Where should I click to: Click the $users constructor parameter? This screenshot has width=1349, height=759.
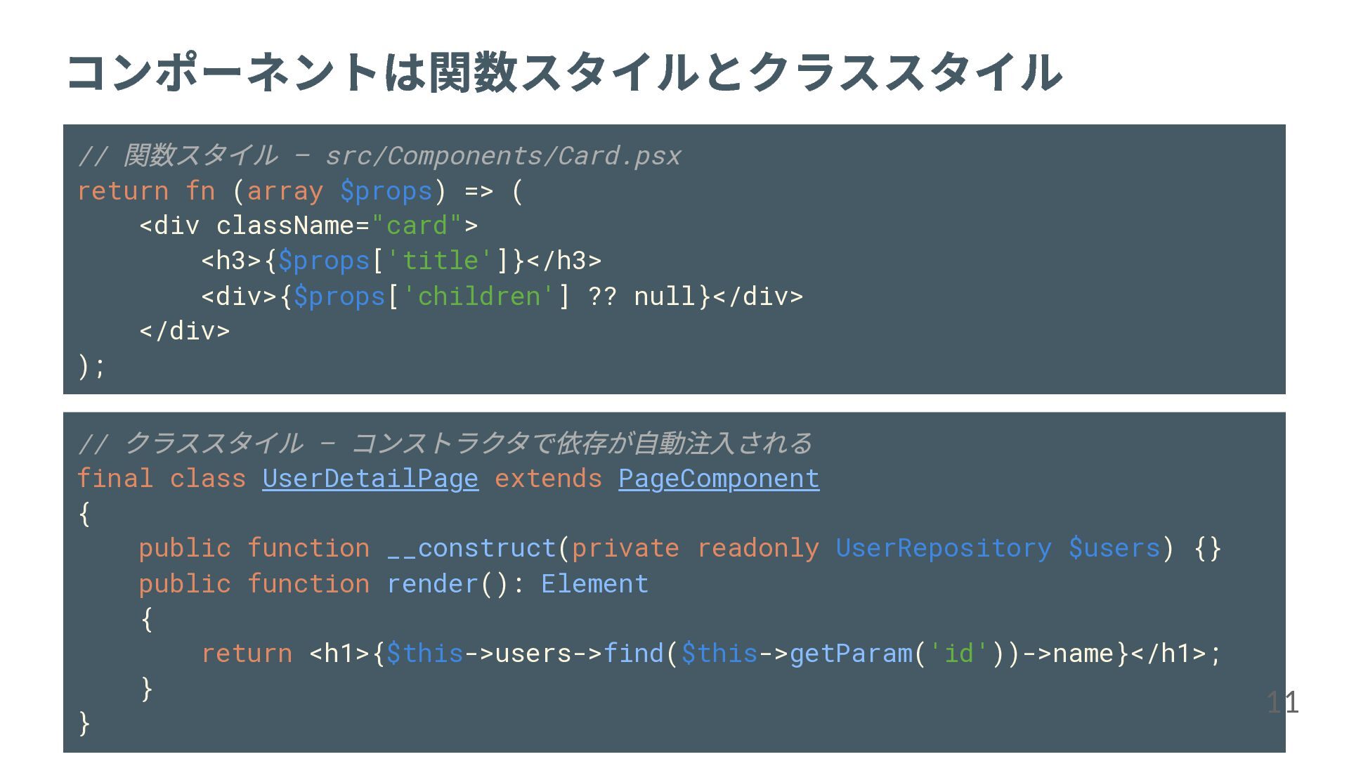click(1114, 548)
